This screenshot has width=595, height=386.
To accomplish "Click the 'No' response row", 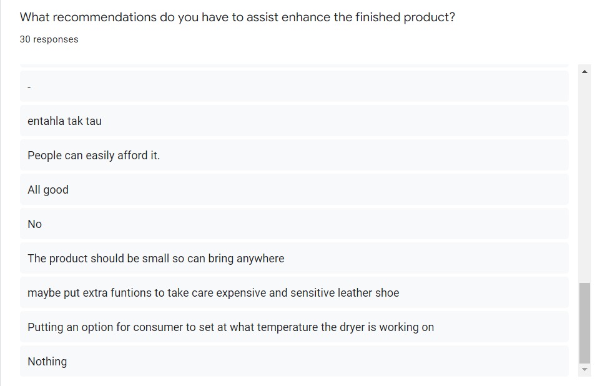I will [294, 224].
